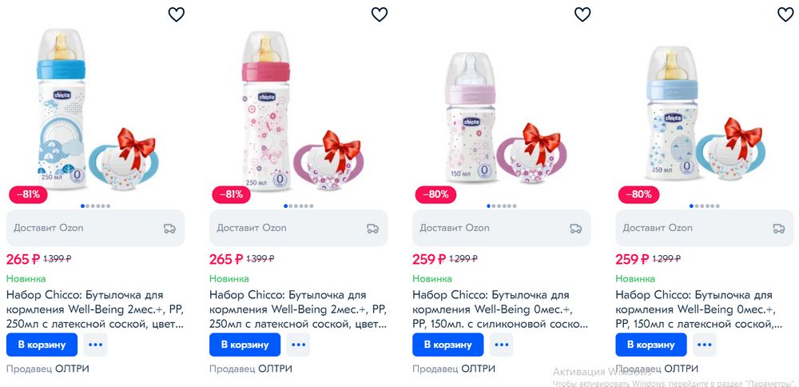Click heart icon on blue 150ml bottle
Screen dimensions: 799x387
[x=785, y=14]
